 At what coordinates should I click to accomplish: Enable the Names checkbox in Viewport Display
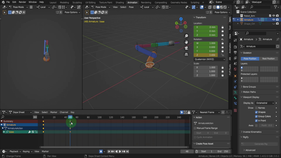[256, 108]
